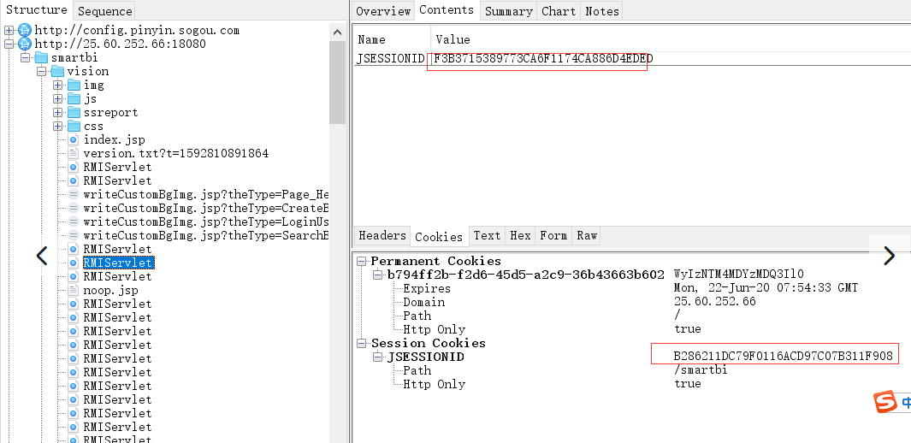This screenshot has height=443, width=911.
Task: Open the Notes tab
Action: [x=602, y=11]
